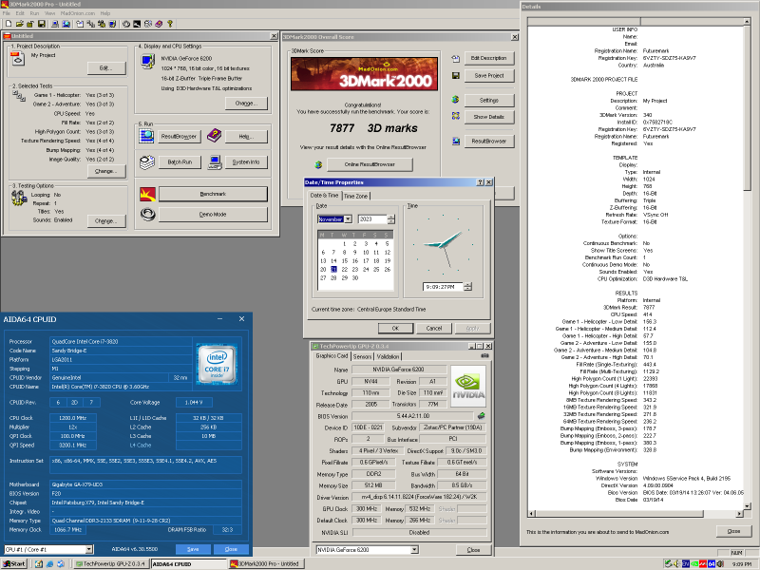760x570 pixels.
Task: Click the floppy icon beside Save Project
Action: click(456, 76)
